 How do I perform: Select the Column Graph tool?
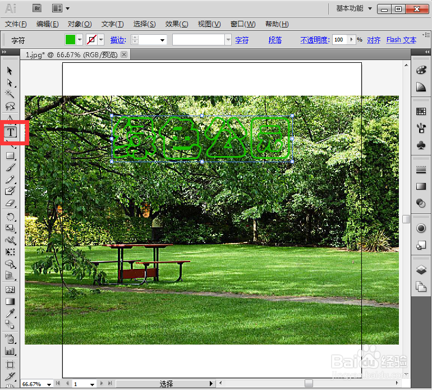click(x=10, y=351)
